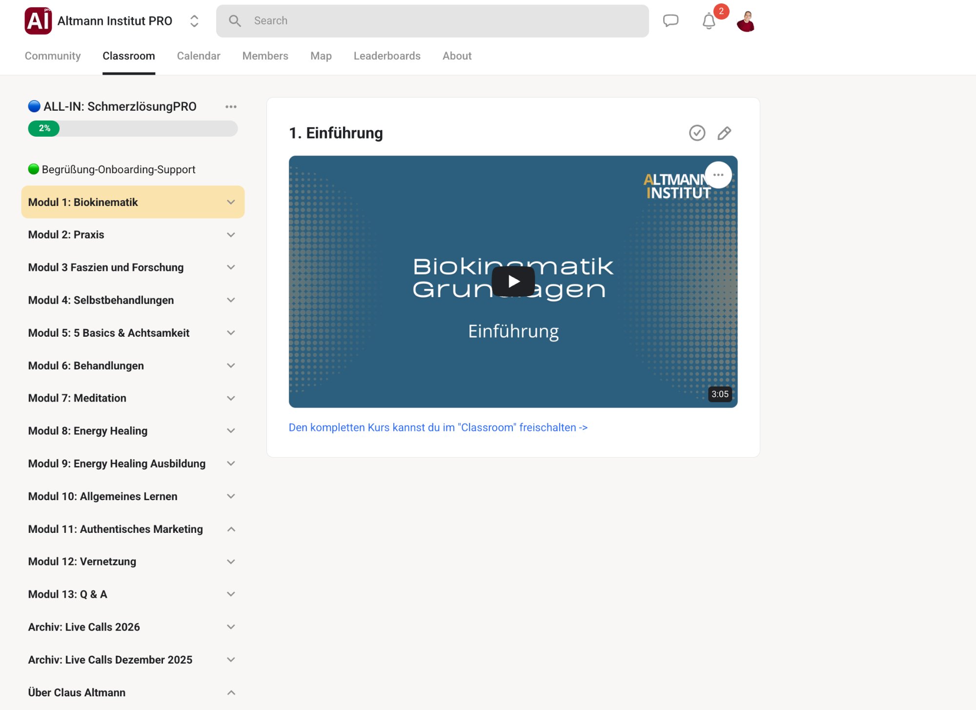Play the Biokinematik Grundlagen video
This screenshot has width=976, height=710.
tap(513, 280)
